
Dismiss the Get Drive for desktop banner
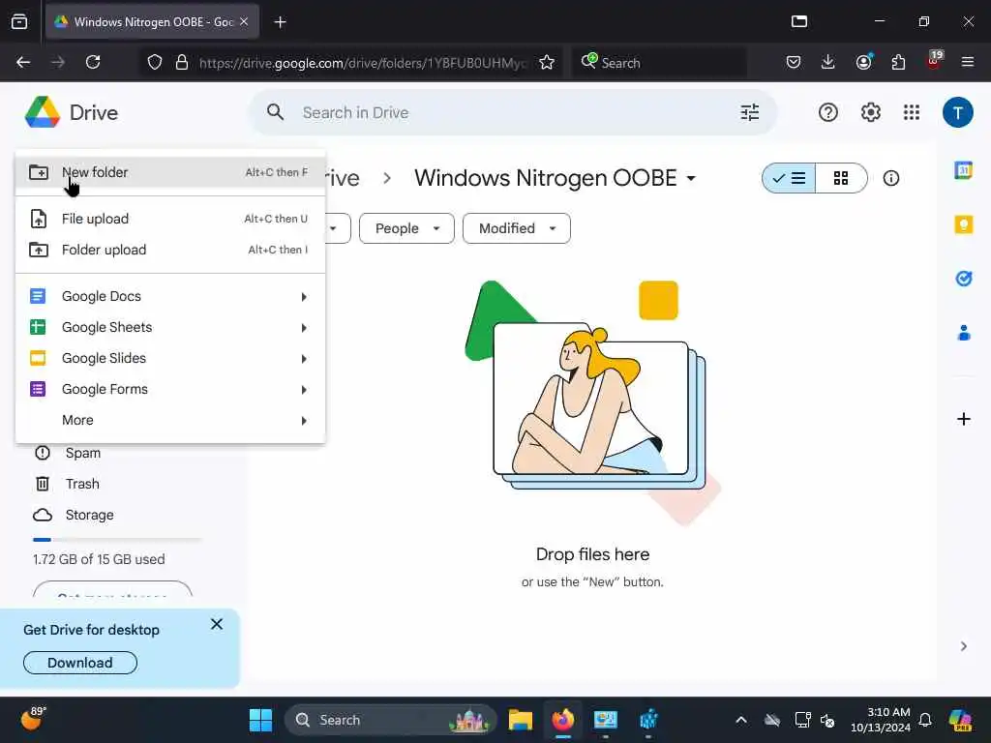coord(217,624)
